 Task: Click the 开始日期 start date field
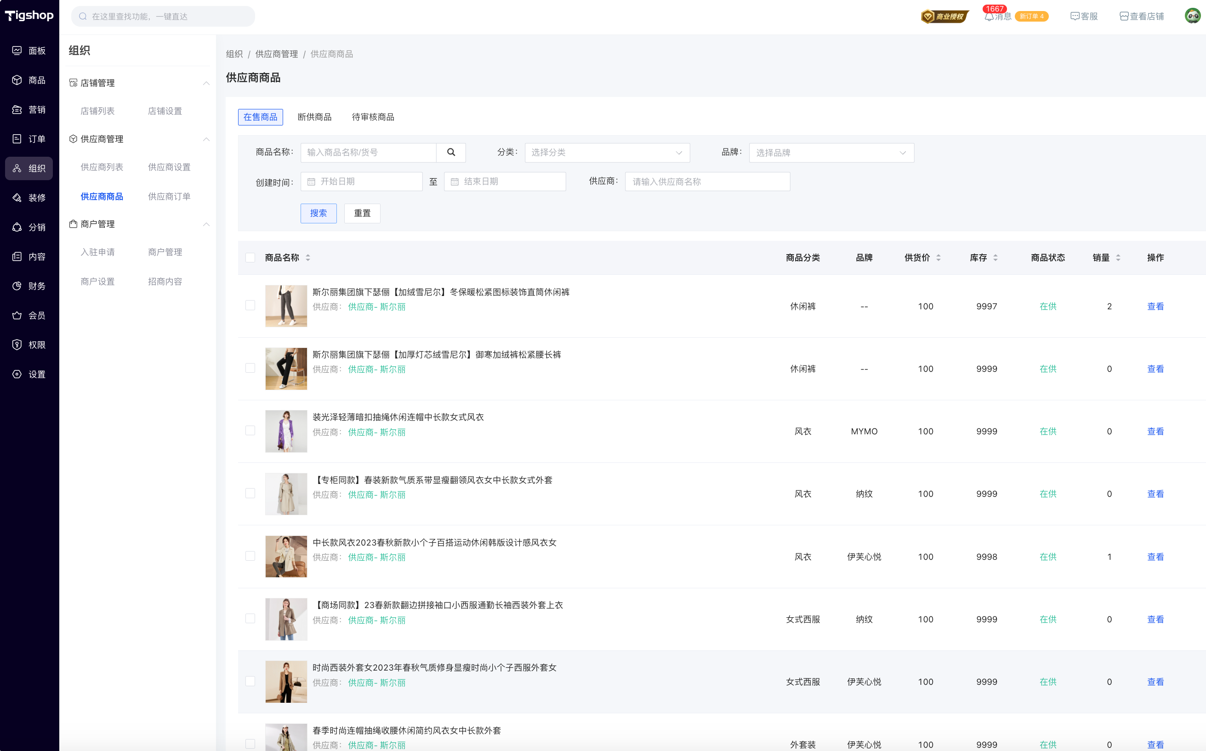point(361,182)
